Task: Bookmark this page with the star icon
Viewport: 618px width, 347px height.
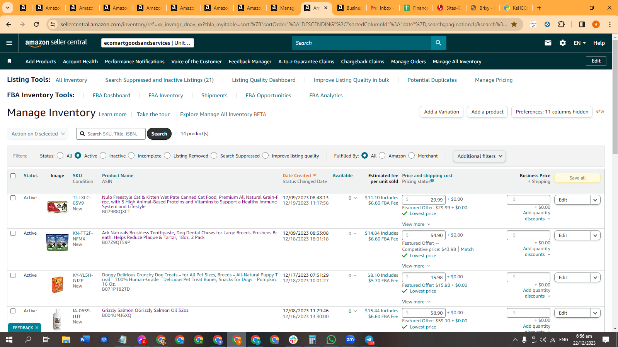Action: tap(514, 24)
